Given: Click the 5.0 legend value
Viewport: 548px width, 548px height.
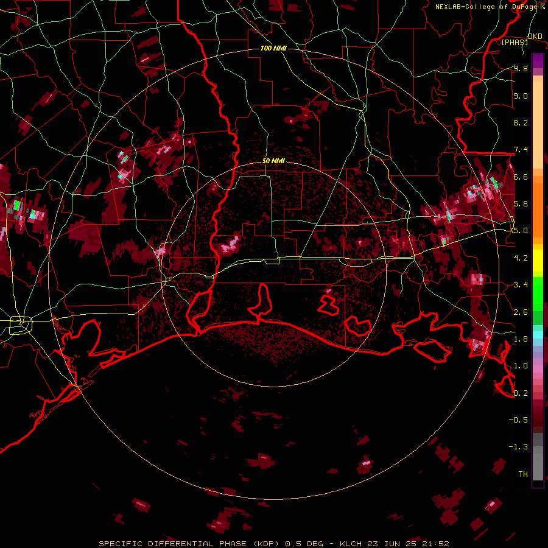Looking at the screenshot, I should coord(521,231).
